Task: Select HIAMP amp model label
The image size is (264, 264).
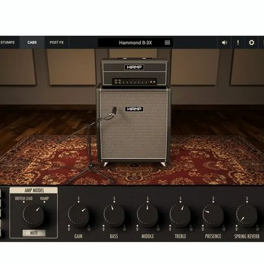Action: pos(44,198)
